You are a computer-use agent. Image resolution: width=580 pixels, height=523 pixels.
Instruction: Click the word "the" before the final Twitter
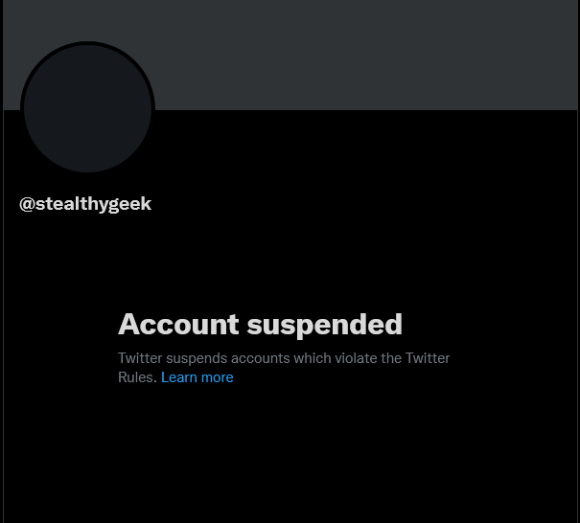(x=391, y=358)
